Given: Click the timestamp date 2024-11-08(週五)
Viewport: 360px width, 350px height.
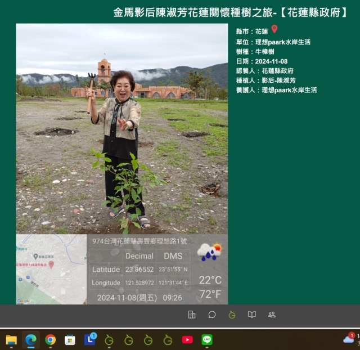Looking at the screenshot, I should [127, 298].
